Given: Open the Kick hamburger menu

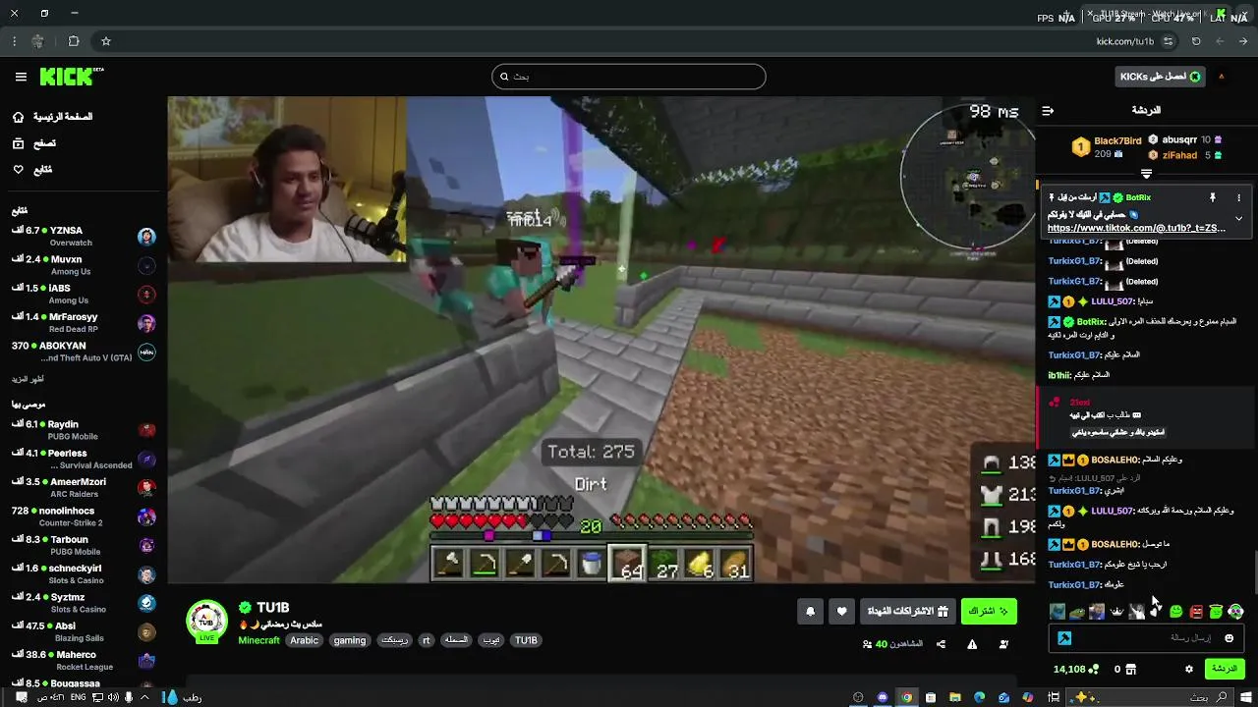Looking at the screenshot, I should [x=21, y=77].
